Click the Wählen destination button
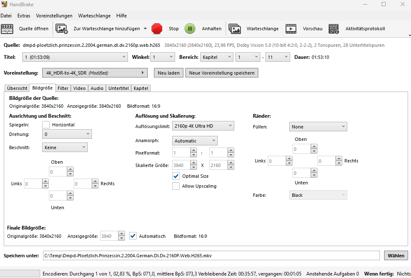The image size is (411, 278). tap(396, 256)
